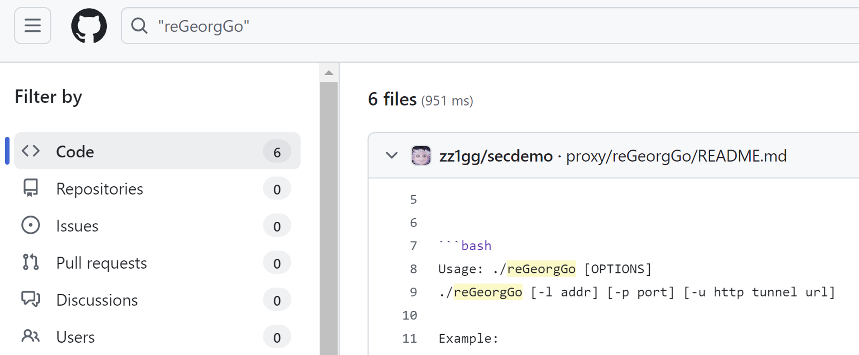Click the magnifying glass search icon

pyautogui.click(x=139, y=26)
